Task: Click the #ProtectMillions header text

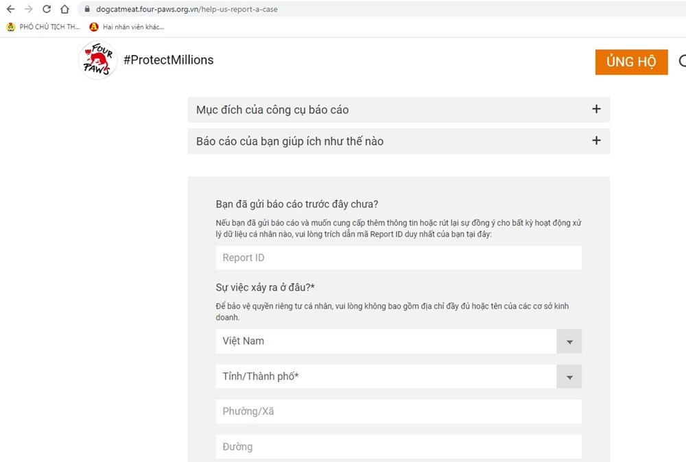Action: point(169,60)
